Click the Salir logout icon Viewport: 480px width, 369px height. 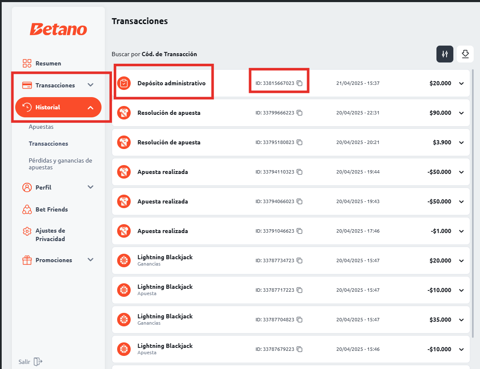click(x=38, y=361)
